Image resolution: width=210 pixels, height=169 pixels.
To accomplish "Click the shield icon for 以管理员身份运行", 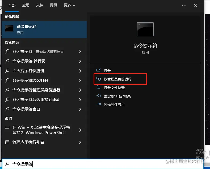I will [x=99, y=79].
